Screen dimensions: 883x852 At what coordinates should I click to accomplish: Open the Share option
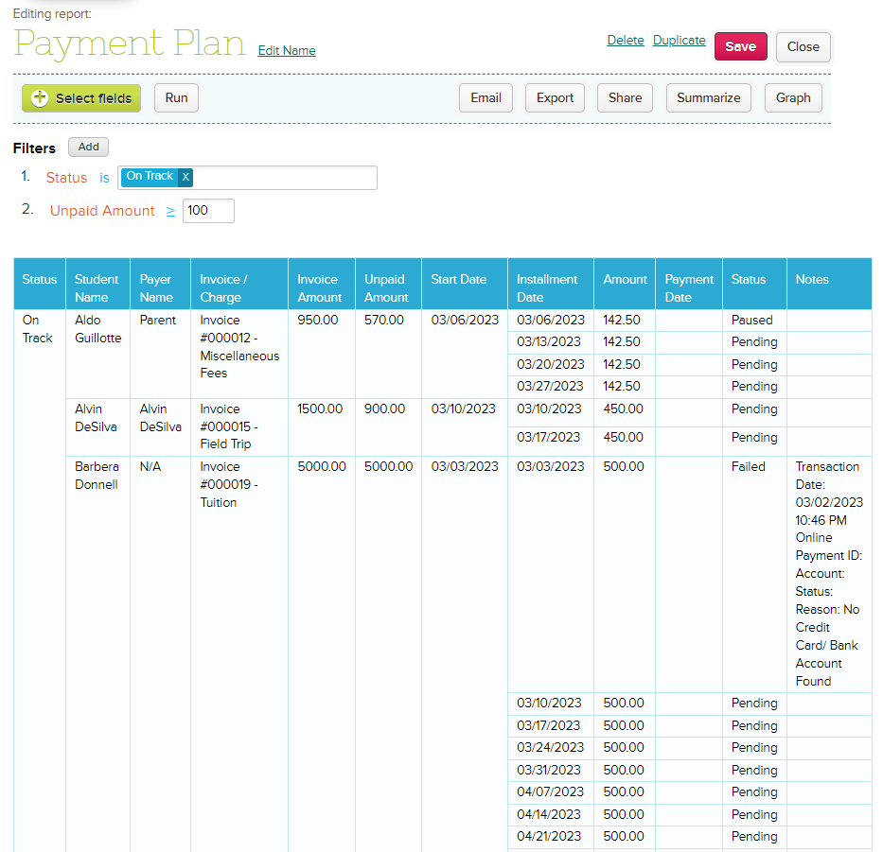[625, 98]
